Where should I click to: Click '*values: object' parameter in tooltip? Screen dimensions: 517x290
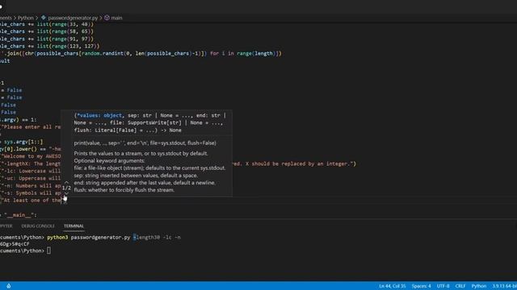click(99, 115)
